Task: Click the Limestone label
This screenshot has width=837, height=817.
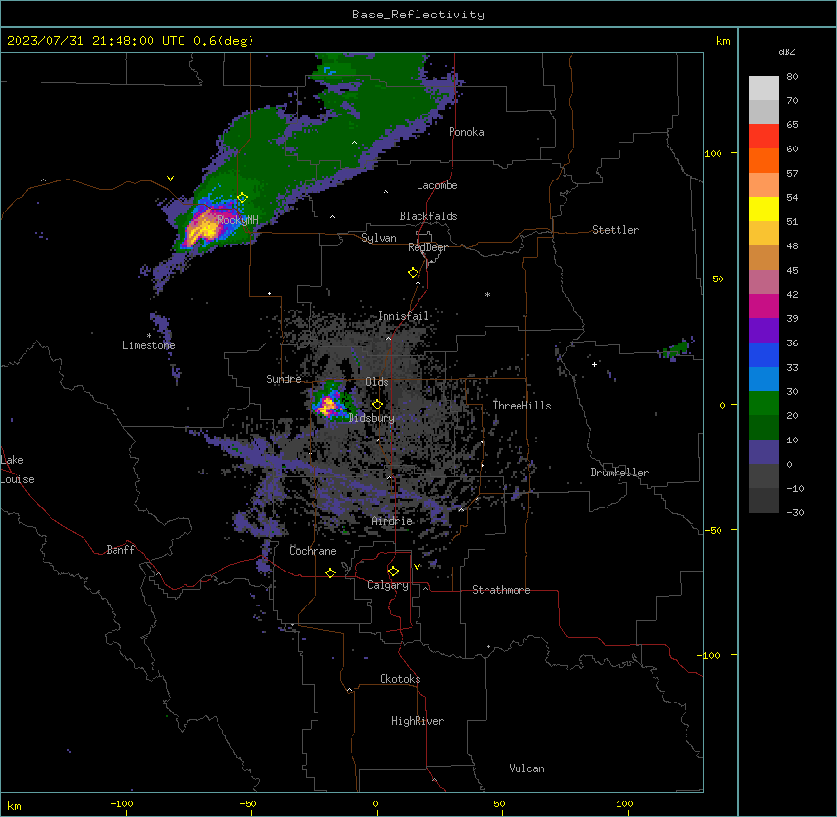Action: [x=149, y=345]
